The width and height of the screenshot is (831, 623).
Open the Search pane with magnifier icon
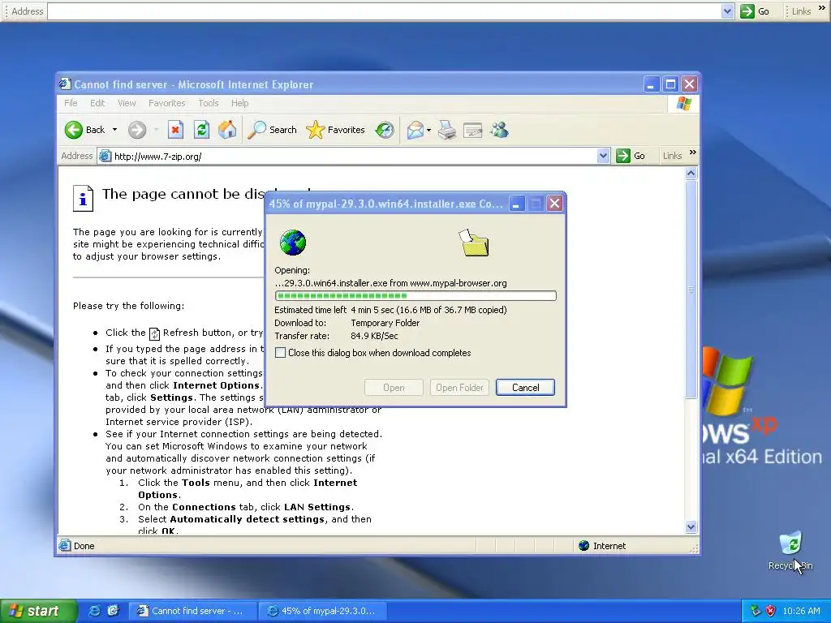click(272, 130)
